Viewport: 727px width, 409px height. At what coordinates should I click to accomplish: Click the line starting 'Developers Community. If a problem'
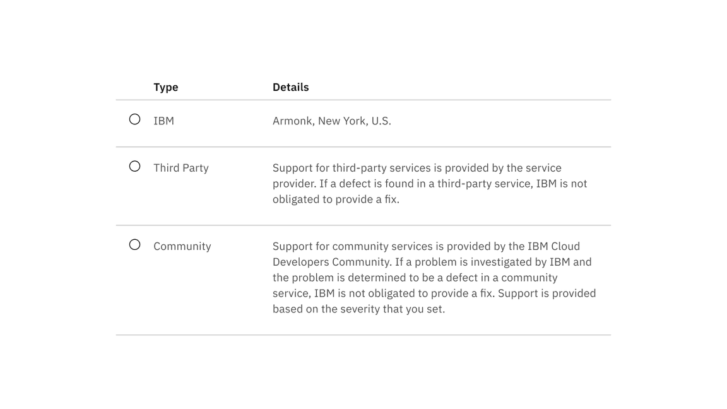[432, 262]
